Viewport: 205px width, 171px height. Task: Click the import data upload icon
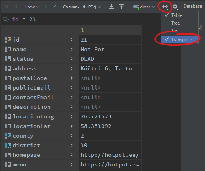point(121,7)
